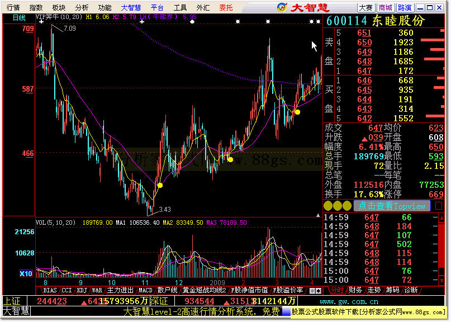
Task: Switch to the 筹码 tab
Action: [392, 290]
